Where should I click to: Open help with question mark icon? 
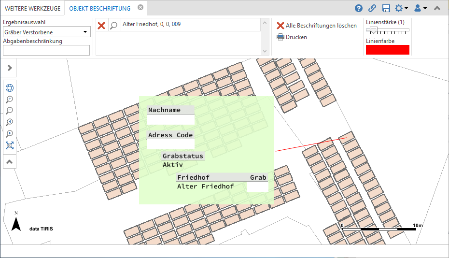359,8
